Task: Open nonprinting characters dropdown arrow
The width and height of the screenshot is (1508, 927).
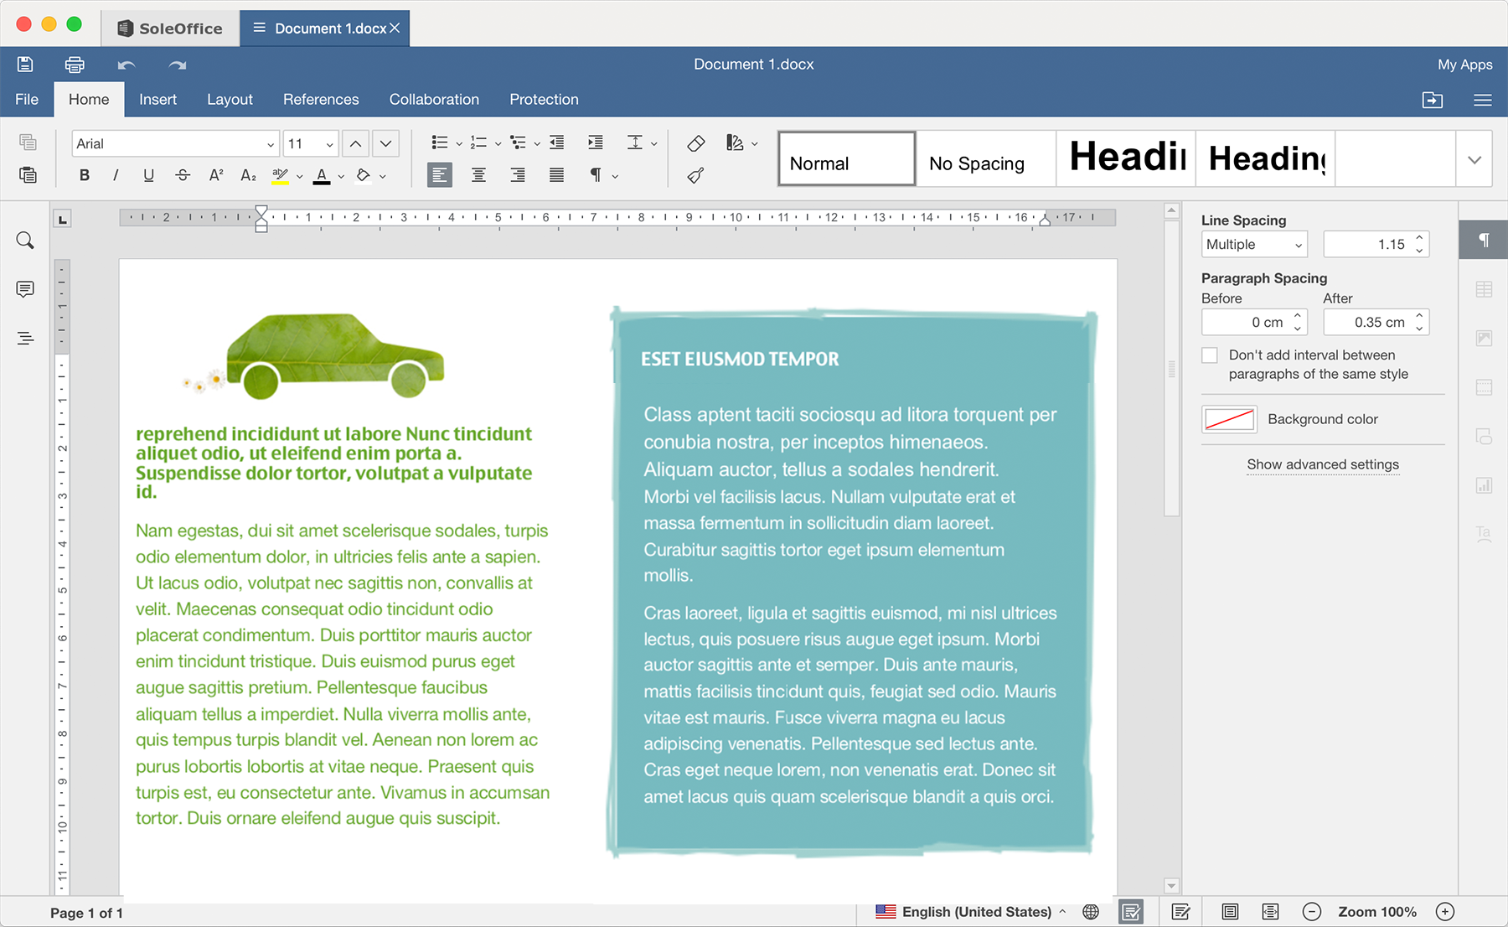Action: coord(615,176)
